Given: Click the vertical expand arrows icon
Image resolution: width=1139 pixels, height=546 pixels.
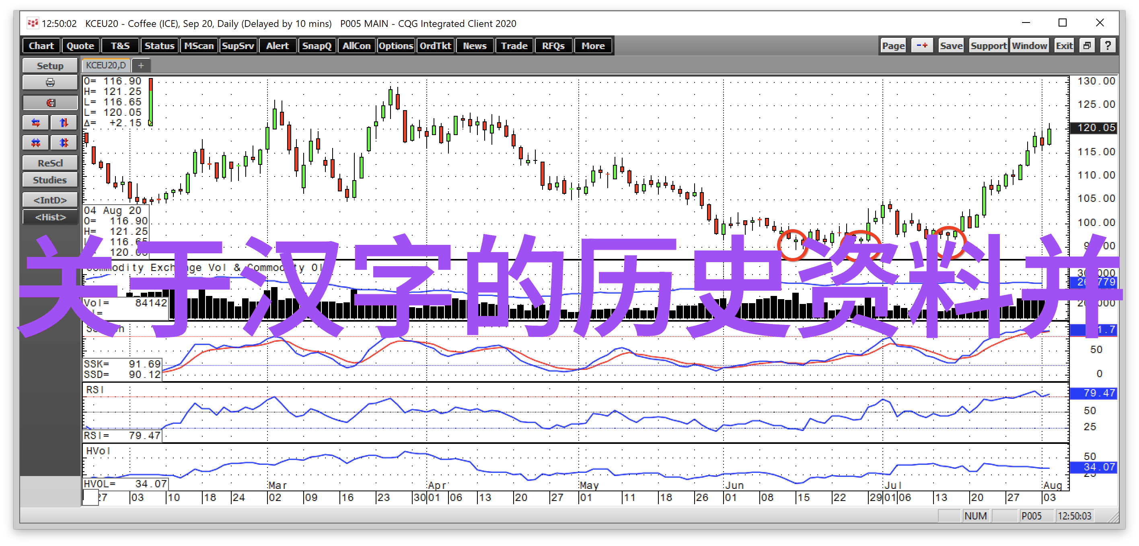Looking at the screenshot, I should [64, 123].
